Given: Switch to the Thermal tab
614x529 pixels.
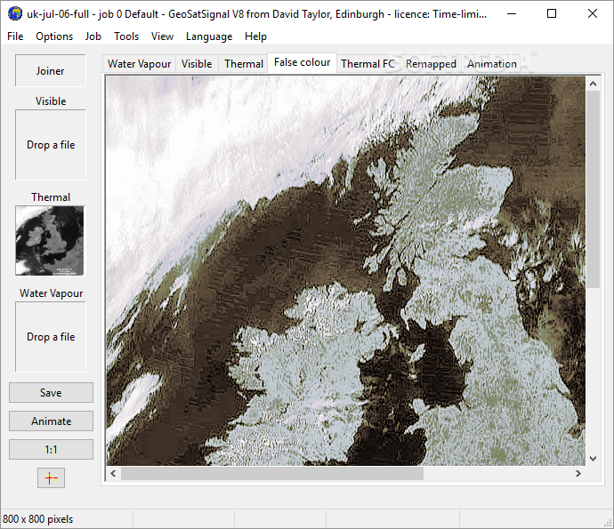Looking at the screenshot, I should click(x=244, y=64).
